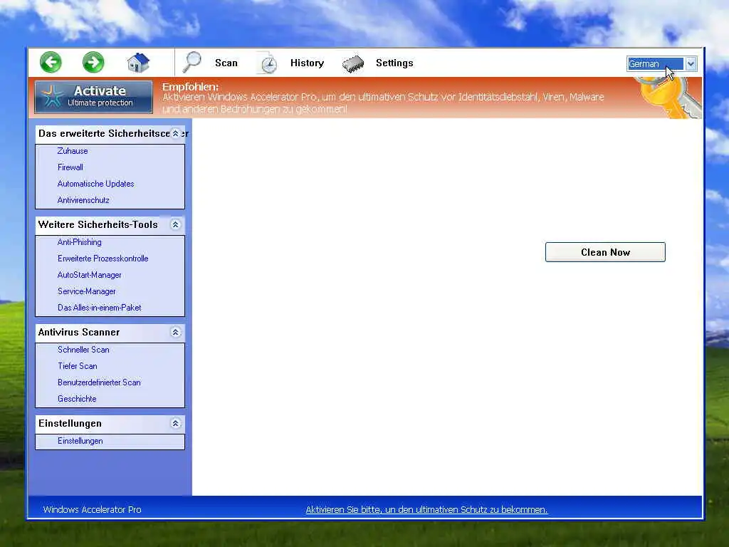Screen dimensions: 729x547
Task: Click the clock History icon
Action: pos(268,63)
